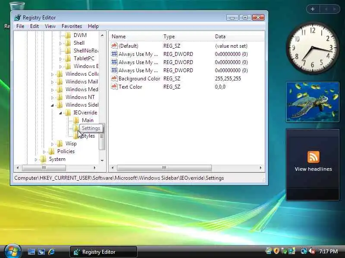Screen dimensions: 345x258
Task: Click the (value not set) data cell
Action: pos(231,46)
